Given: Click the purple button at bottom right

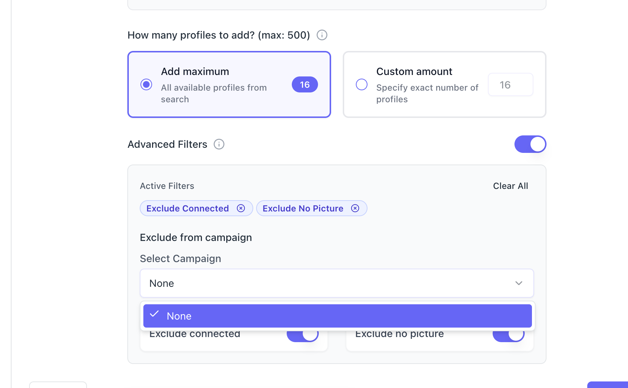Looking at the screenshot, I should coord(607,385).
